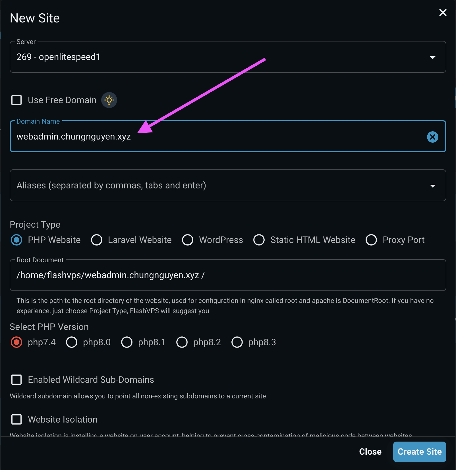Click into the Root Document field
This screenshot has height=470, width=456.
[x=227, y=275]
